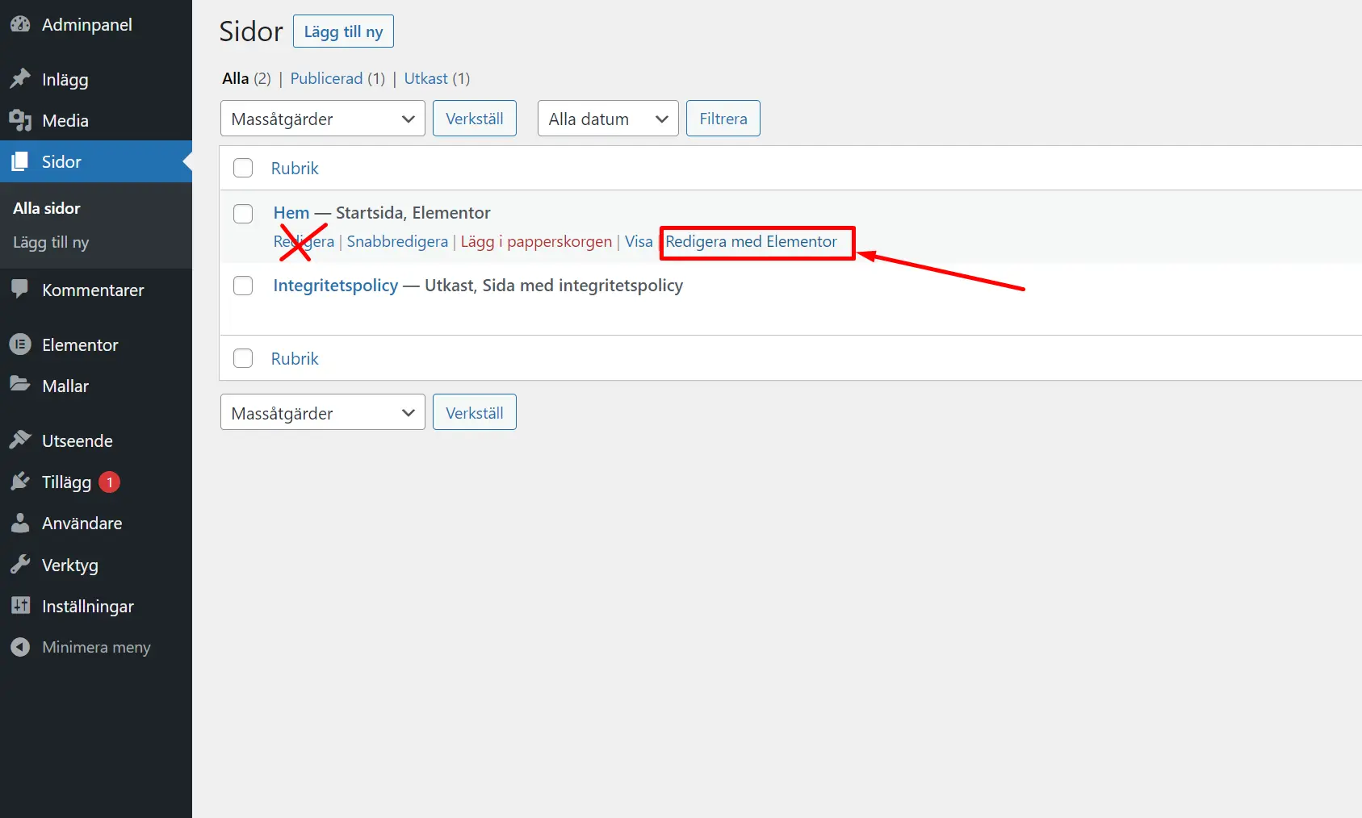Click the Kommentarer speech bubble icon
The image size is (1362, 818).
tap(20, 289)
